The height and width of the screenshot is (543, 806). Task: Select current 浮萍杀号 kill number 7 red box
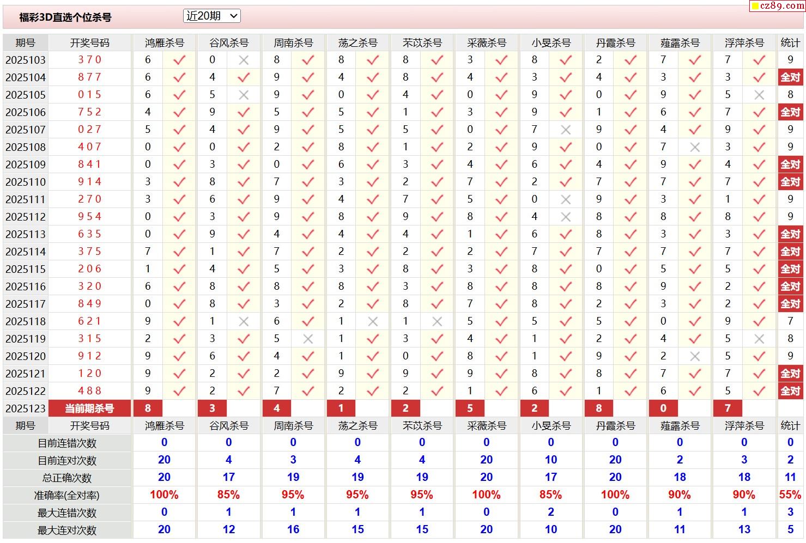coord(728,408)
